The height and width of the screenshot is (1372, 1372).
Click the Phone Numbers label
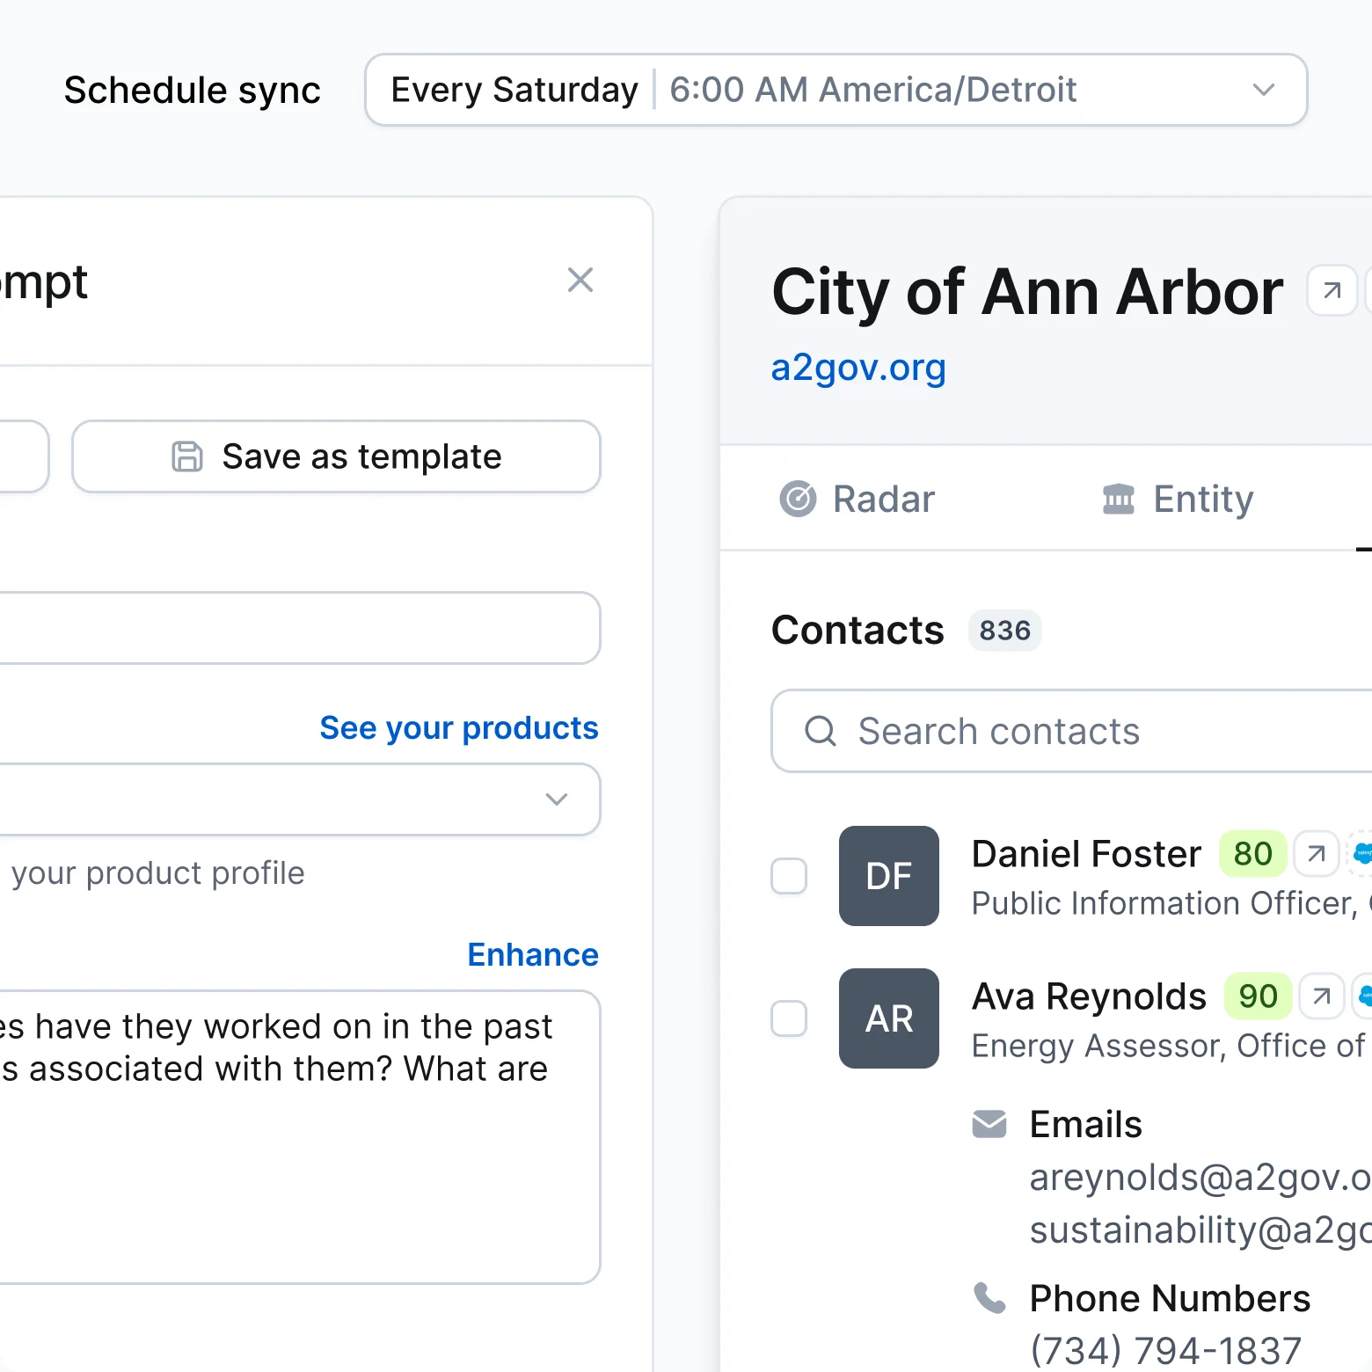tap(1170, 1298)
